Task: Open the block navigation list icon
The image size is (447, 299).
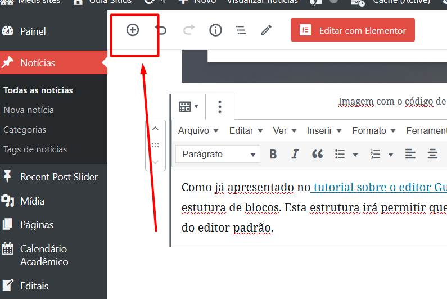Action: (x=241, y=30)
